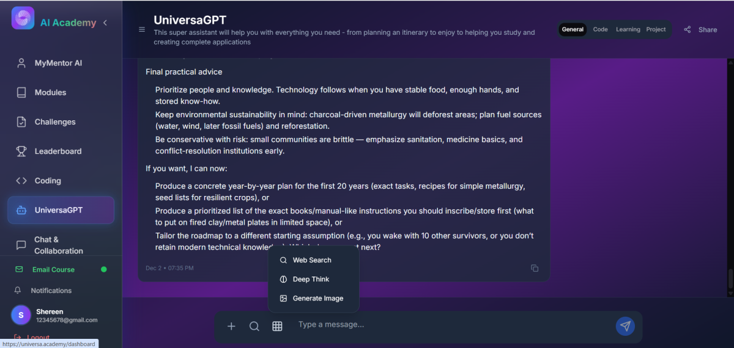Choose Generate Image option
The width and height of the screenshot is (734, 348).
(317, 299)
